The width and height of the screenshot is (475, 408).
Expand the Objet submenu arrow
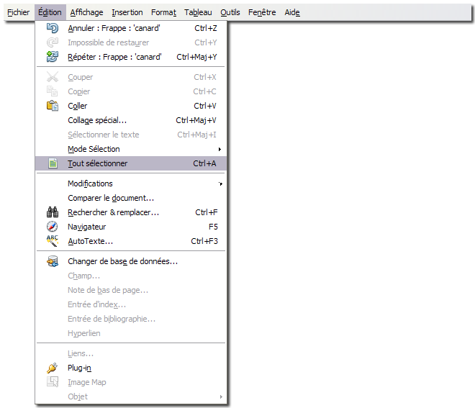221,396
